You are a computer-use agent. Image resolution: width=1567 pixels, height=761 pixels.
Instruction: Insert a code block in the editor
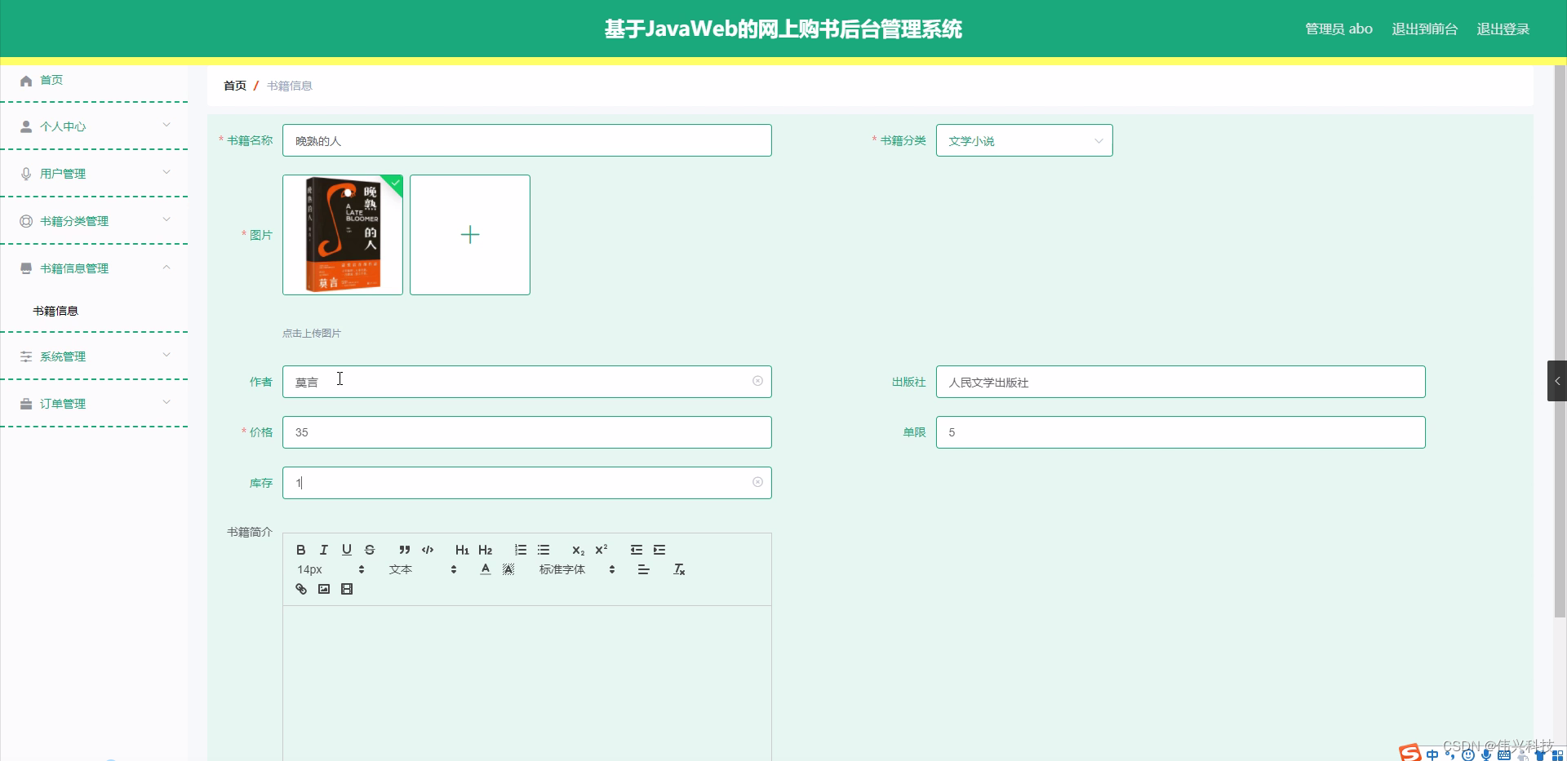click(x=427, y=550)
